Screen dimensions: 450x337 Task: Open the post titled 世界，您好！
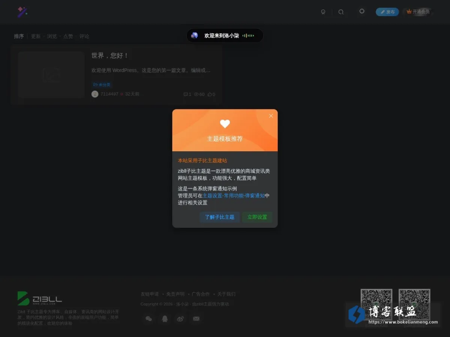tap(110, 55)
